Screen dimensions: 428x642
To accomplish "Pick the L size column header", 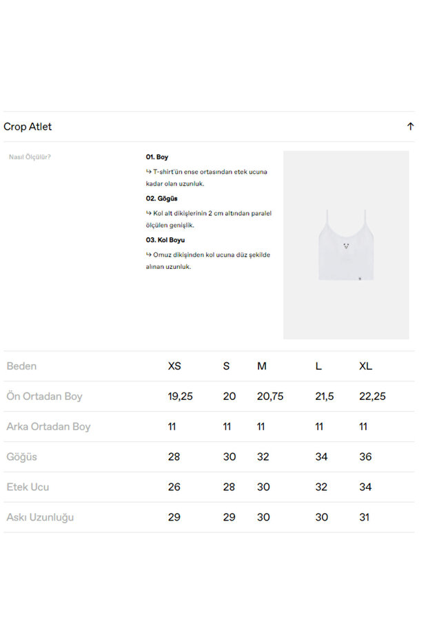I will tap(318, 366).
